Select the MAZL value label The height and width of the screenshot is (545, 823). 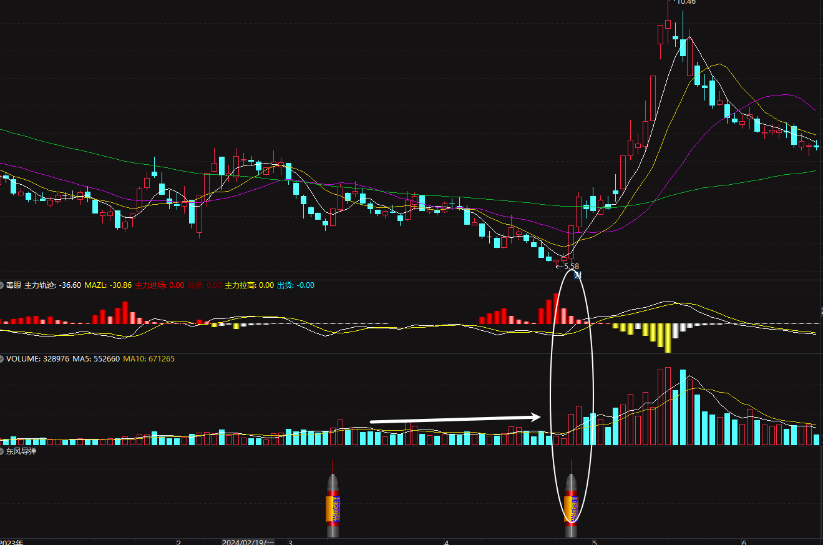coord(108,285)
